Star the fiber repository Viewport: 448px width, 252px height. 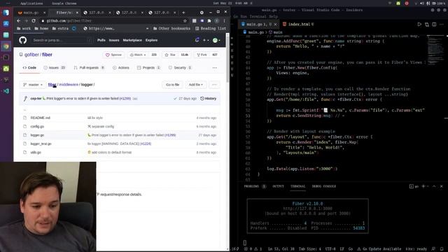click(170, 55)
